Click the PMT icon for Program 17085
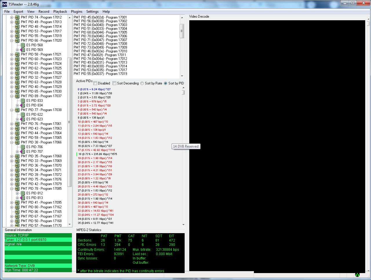371x280 pixels. [17, 189]
